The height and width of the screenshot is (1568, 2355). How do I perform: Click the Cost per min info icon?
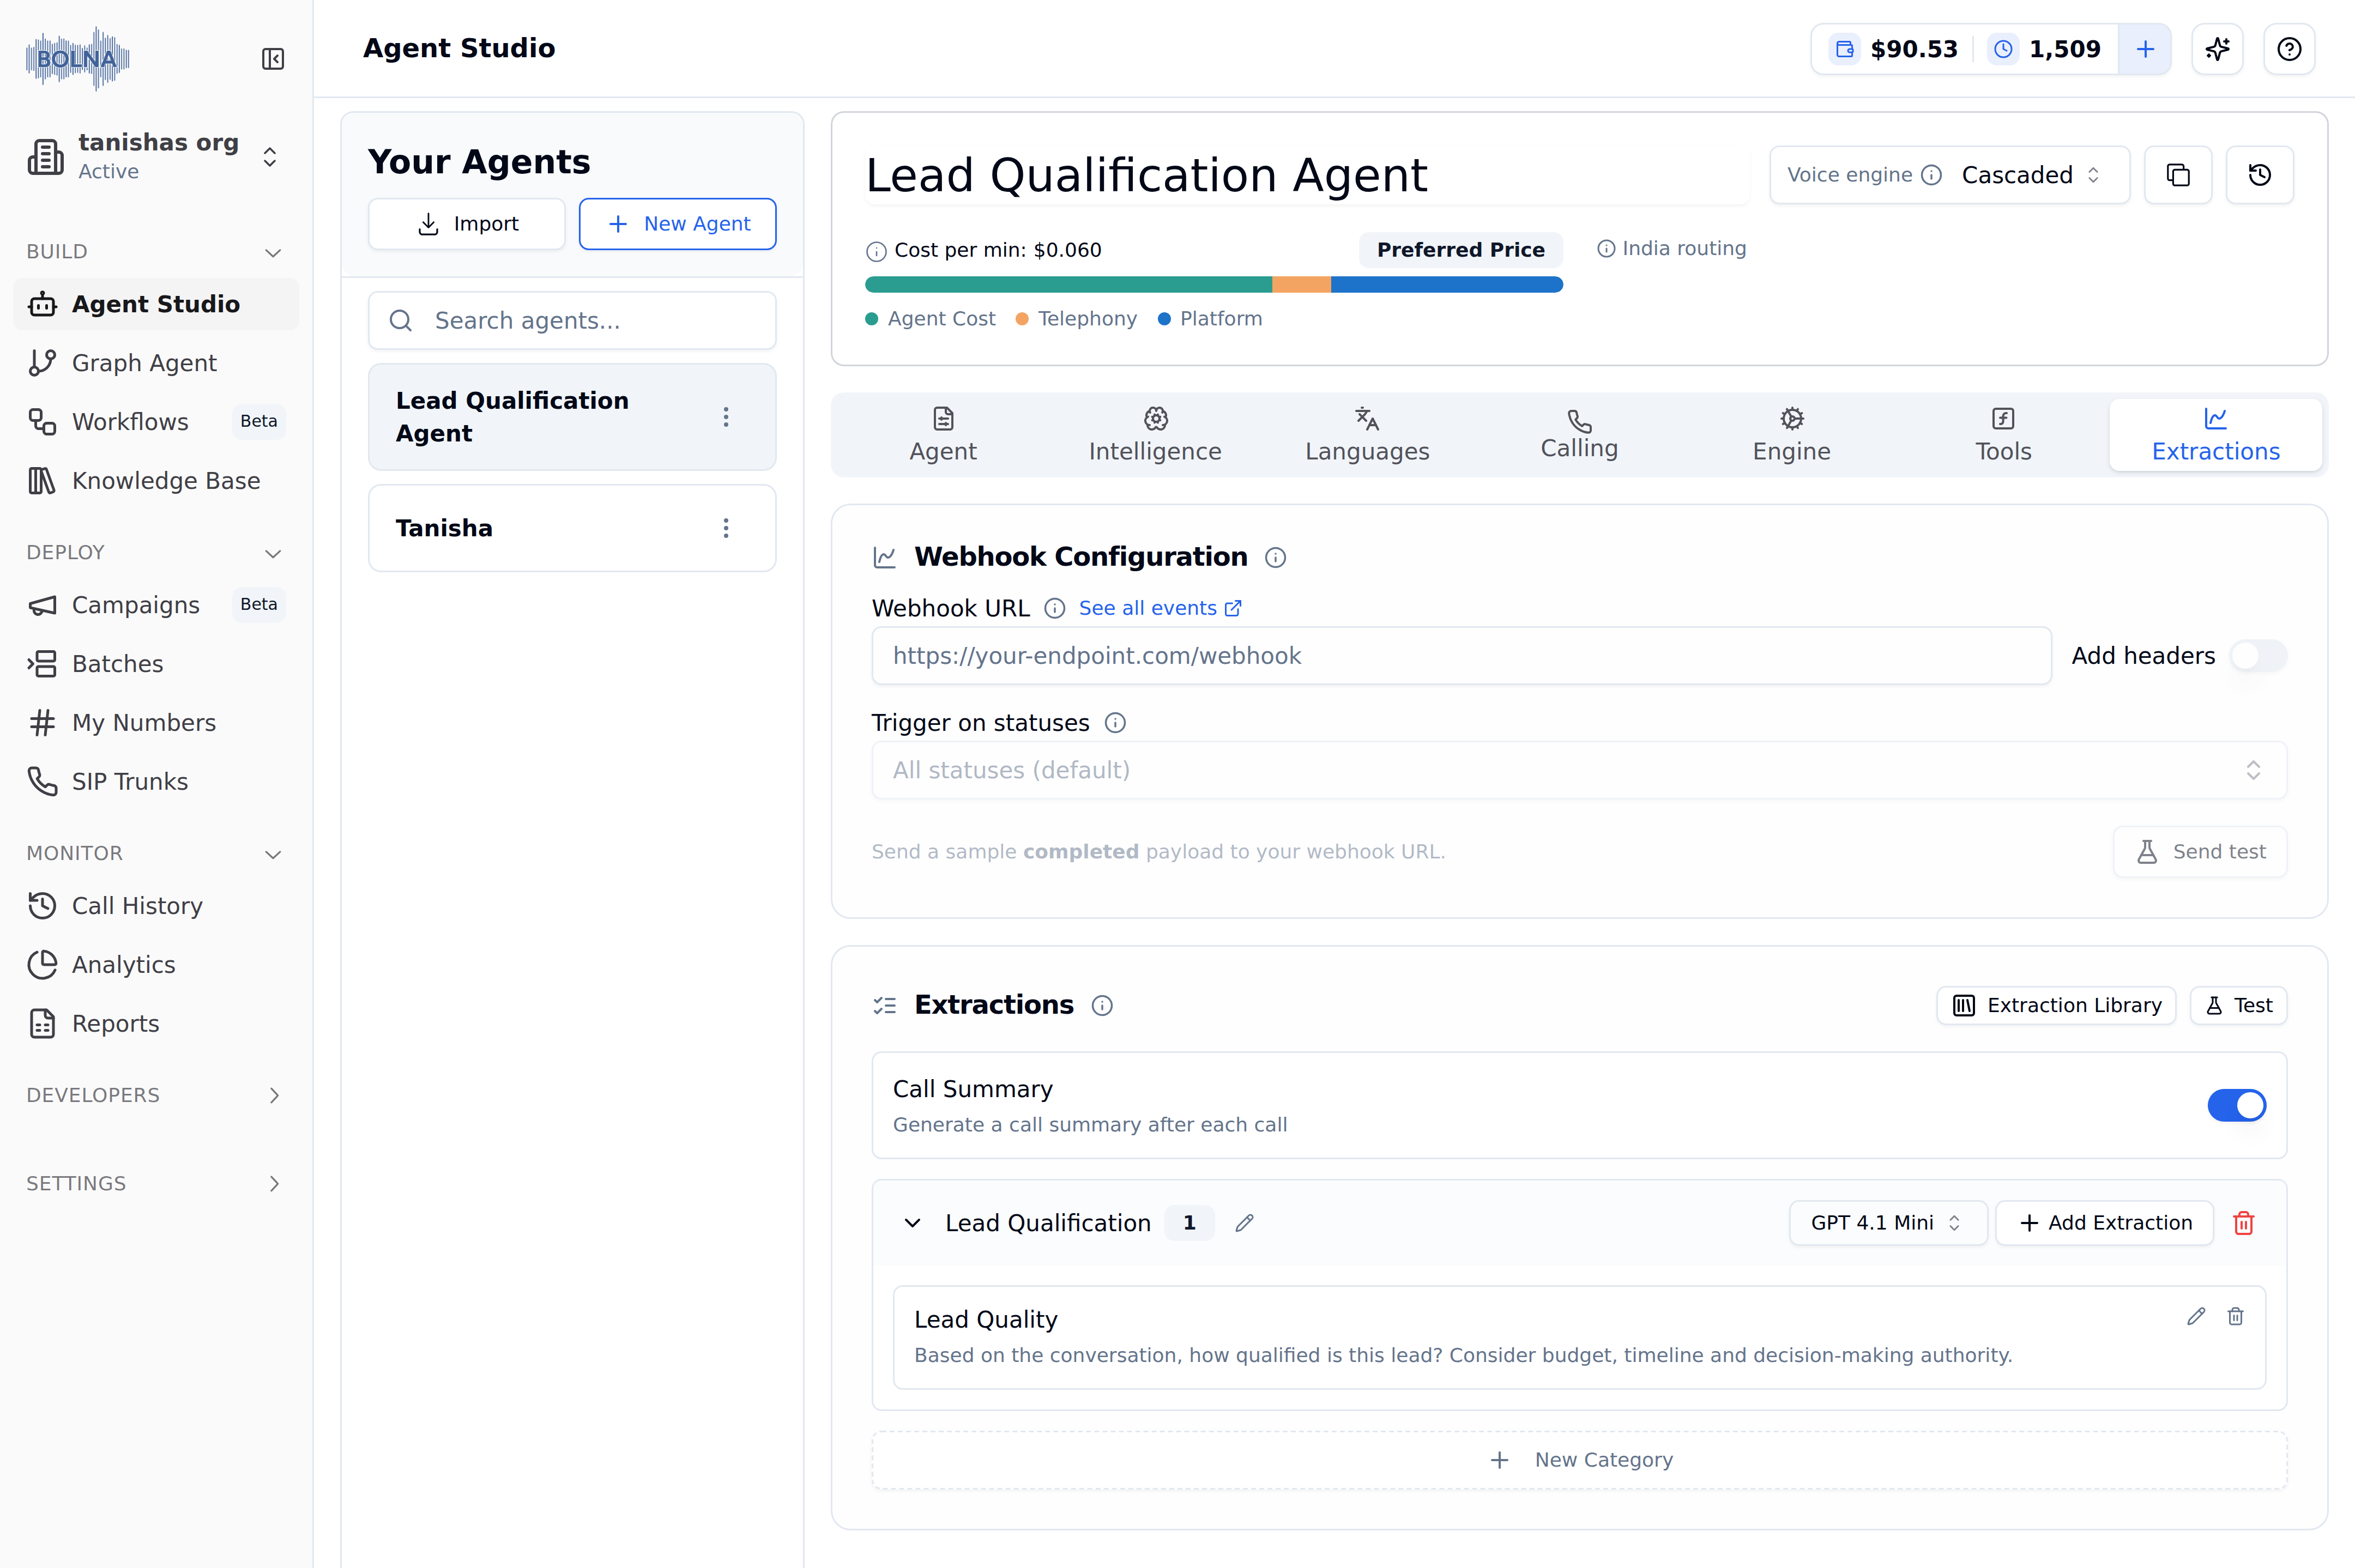[x=876, y=251]
